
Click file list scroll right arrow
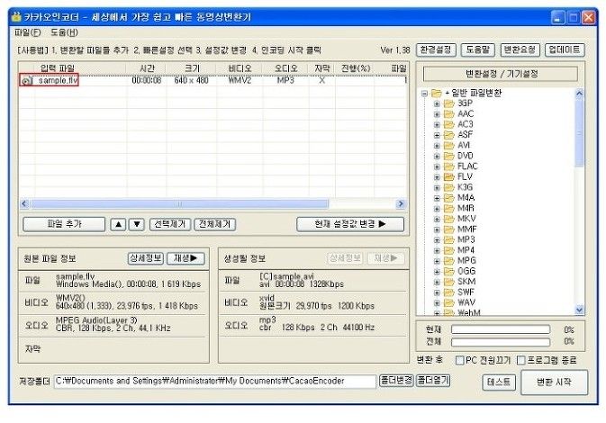coord(401,204)
